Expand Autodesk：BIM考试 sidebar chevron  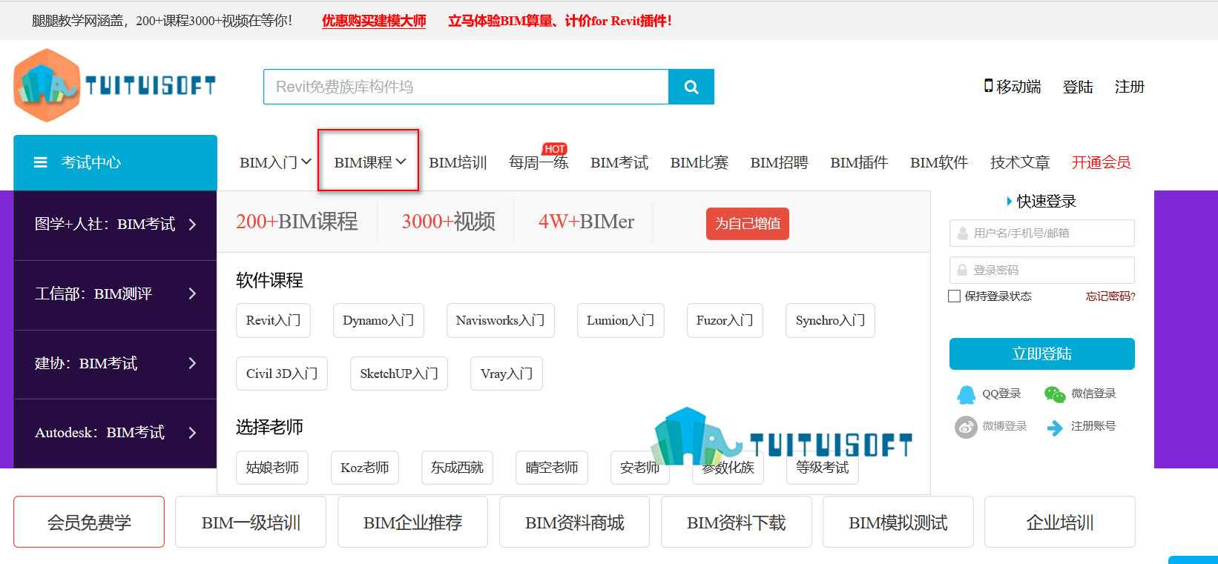192,433
